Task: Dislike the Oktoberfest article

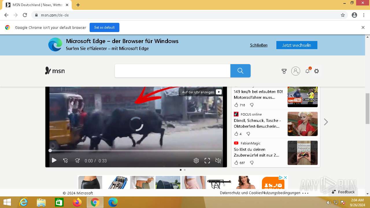Action: (x=248, y=134)
